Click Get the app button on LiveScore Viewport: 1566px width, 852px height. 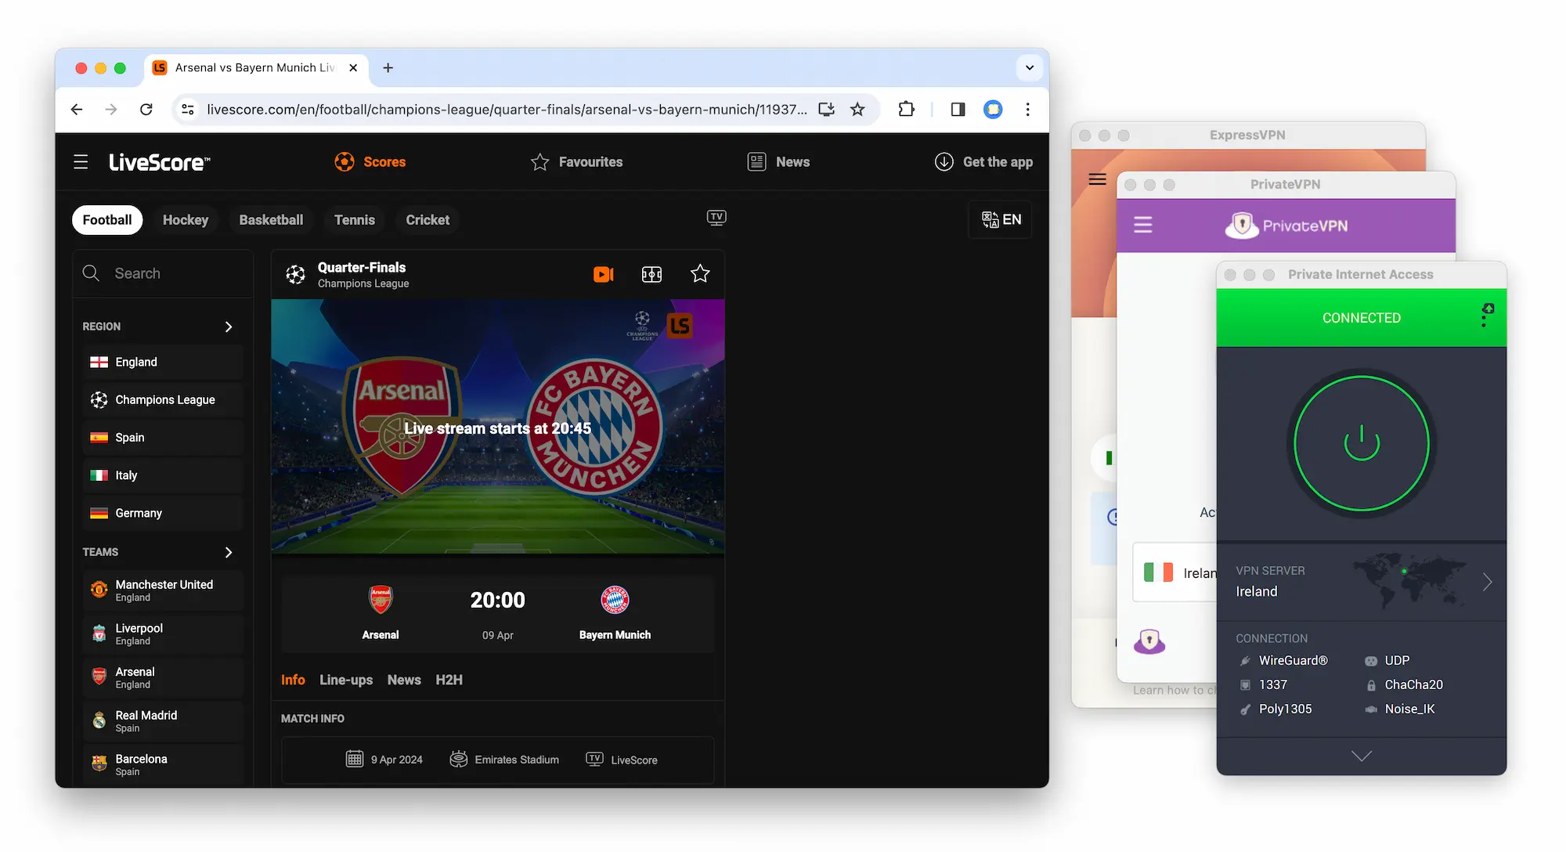tap(984, 161)
